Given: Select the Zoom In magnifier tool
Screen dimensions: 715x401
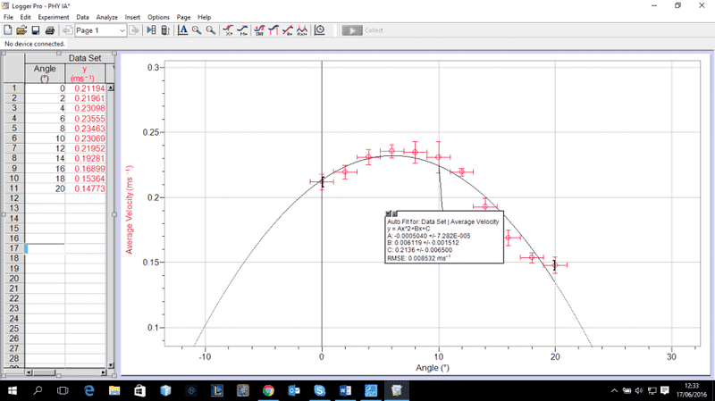Looking at the screenshot, I should (197, 30).
